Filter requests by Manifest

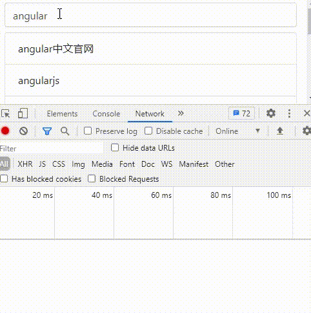194,164
